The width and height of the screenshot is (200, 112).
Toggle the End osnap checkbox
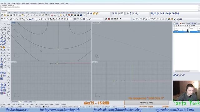pos(2,105)
